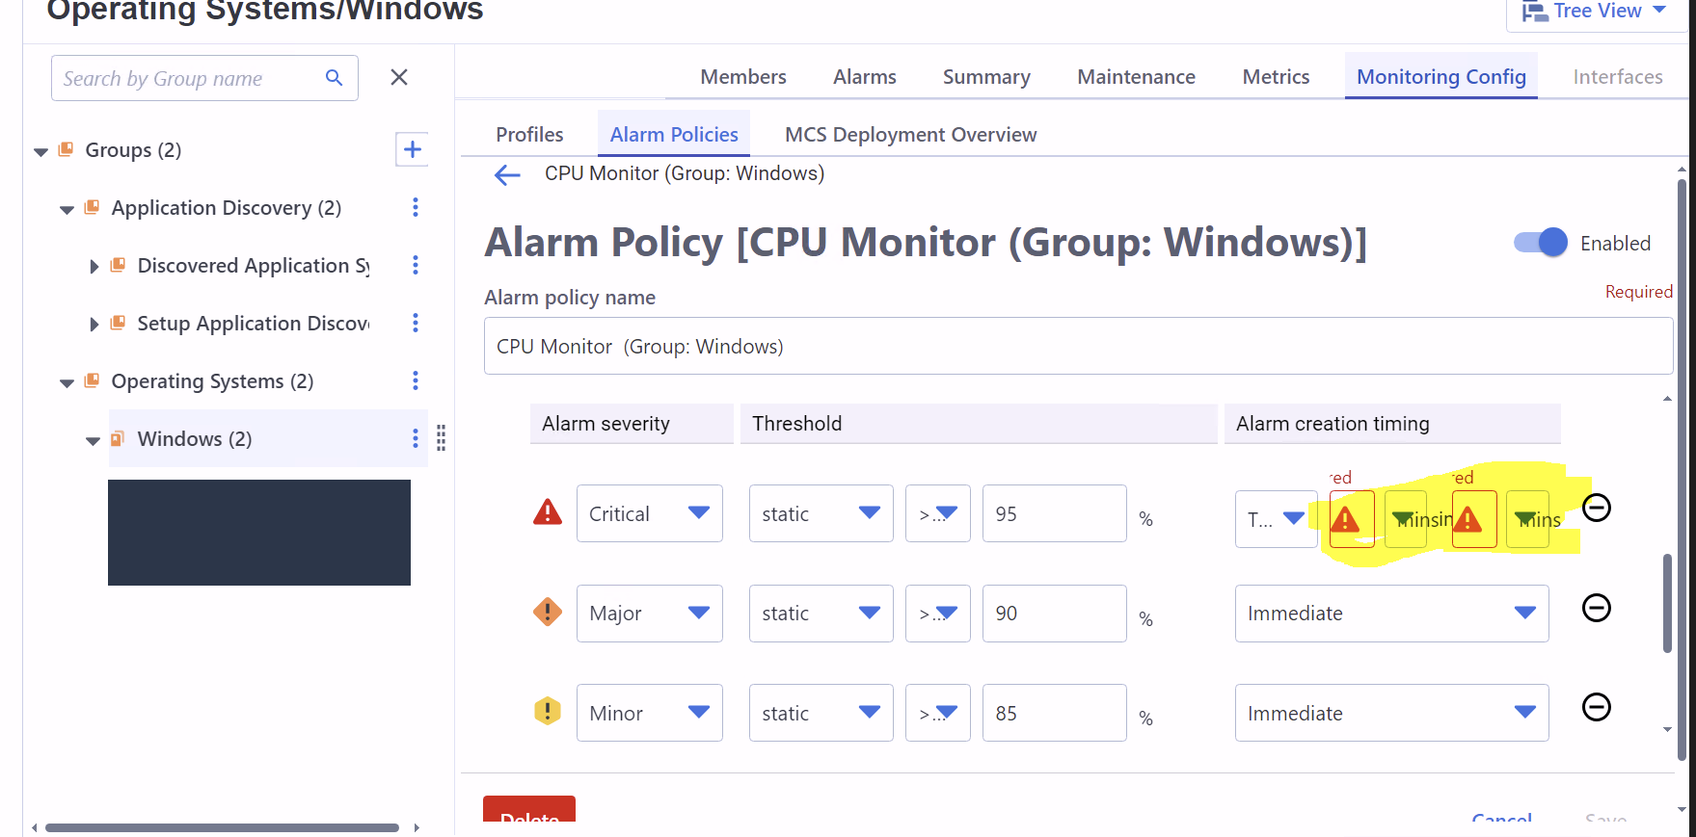1696x837 pixels.
Task: Open the Critical severity dropdown
Action: click(649, 513)
